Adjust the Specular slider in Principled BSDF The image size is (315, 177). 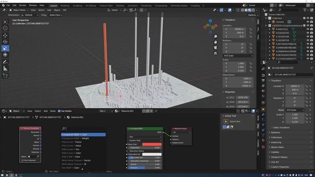click(145, 168)
